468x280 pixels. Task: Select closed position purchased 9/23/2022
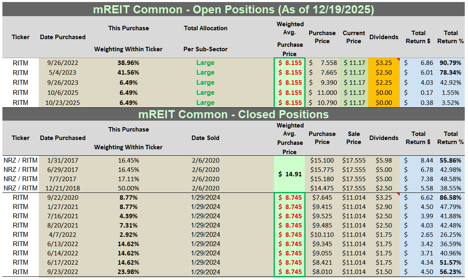(63, 272)
